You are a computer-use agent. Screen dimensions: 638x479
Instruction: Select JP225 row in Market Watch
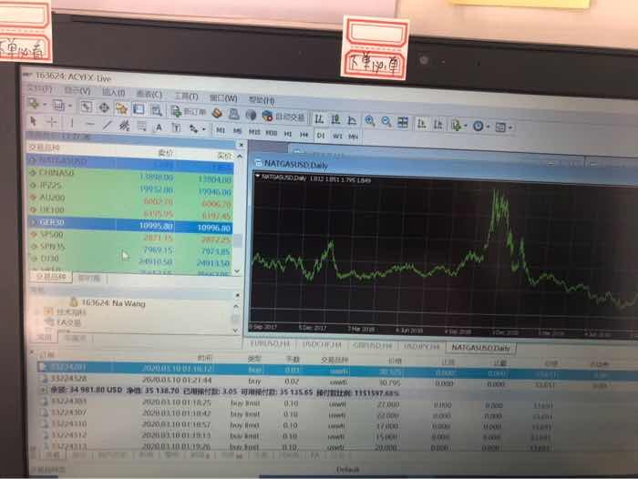click(x=130, y=188)
